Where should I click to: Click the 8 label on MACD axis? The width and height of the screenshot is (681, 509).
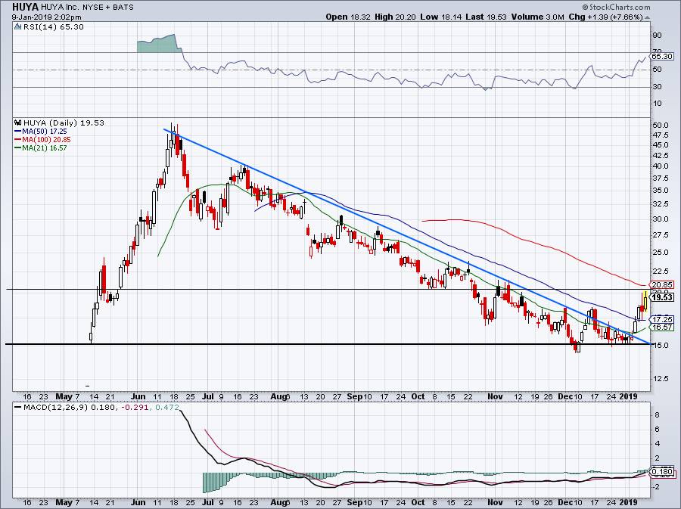[657, 415]
